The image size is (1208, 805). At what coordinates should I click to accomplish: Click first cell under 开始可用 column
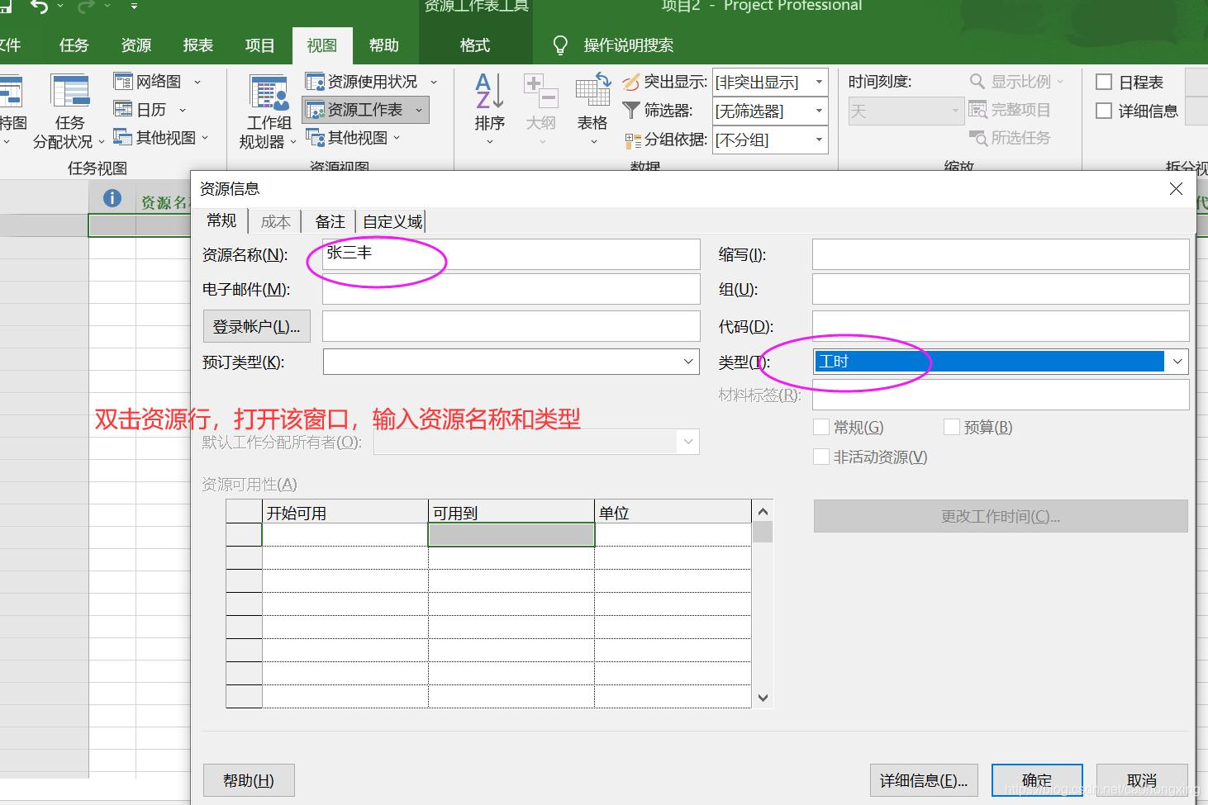coord(345,535)
